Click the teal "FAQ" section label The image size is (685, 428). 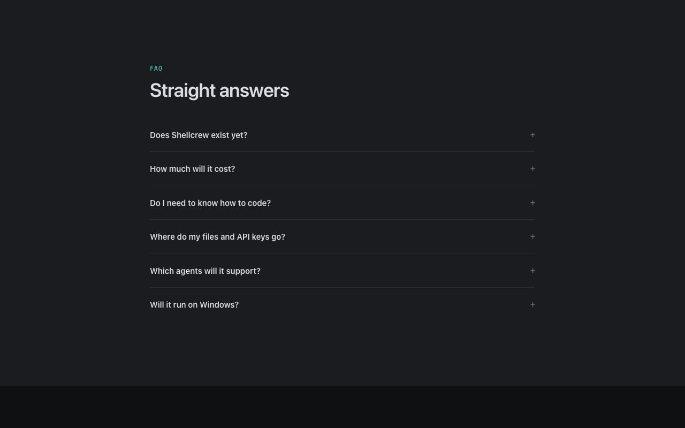(x=156, y=68)
